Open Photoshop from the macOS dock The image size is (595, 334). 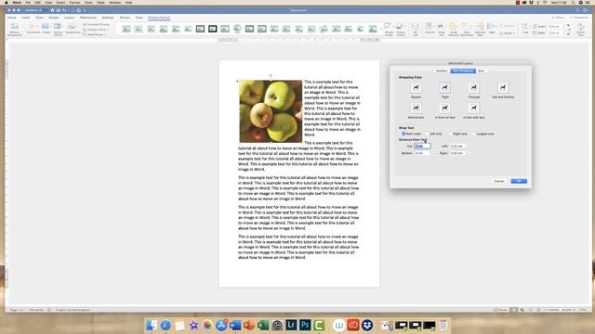305,325
